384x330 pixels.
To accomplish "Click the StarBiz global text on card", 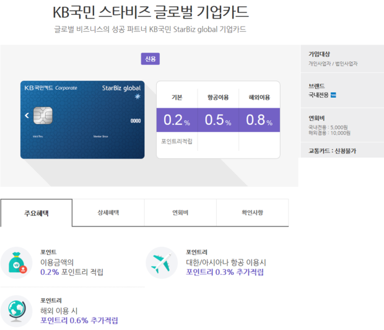I will coord(121,88).
